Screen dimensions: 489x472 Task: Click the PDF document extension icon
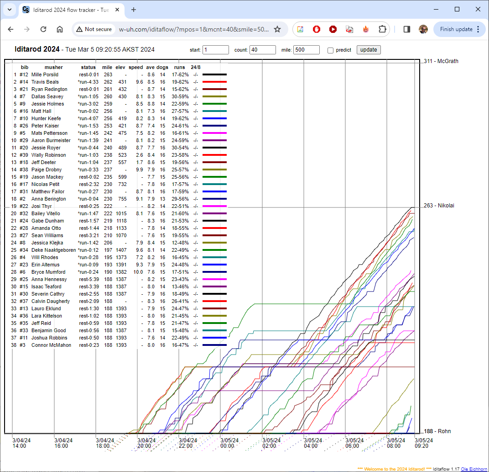pyautogui.click(x=349, y=29)
